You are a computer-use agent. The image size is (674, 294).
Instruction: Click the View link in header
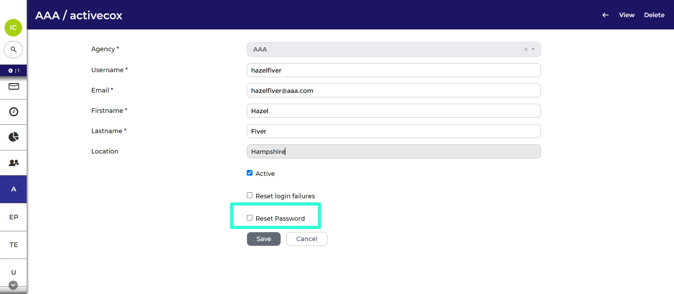[x=627, y=15]
